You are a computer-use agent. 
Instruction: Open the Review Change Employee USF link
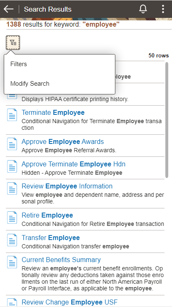pos(70,302)
